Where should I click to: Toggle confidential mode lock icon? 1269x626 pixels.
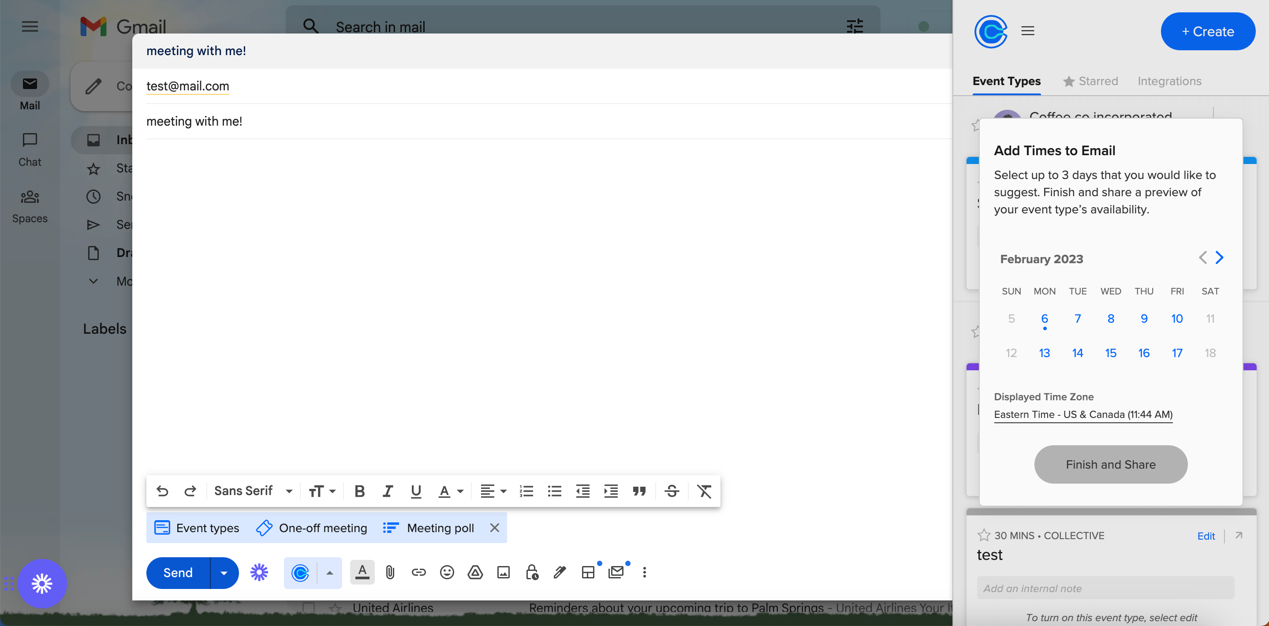pyautogui.click(x=531, y=572)
